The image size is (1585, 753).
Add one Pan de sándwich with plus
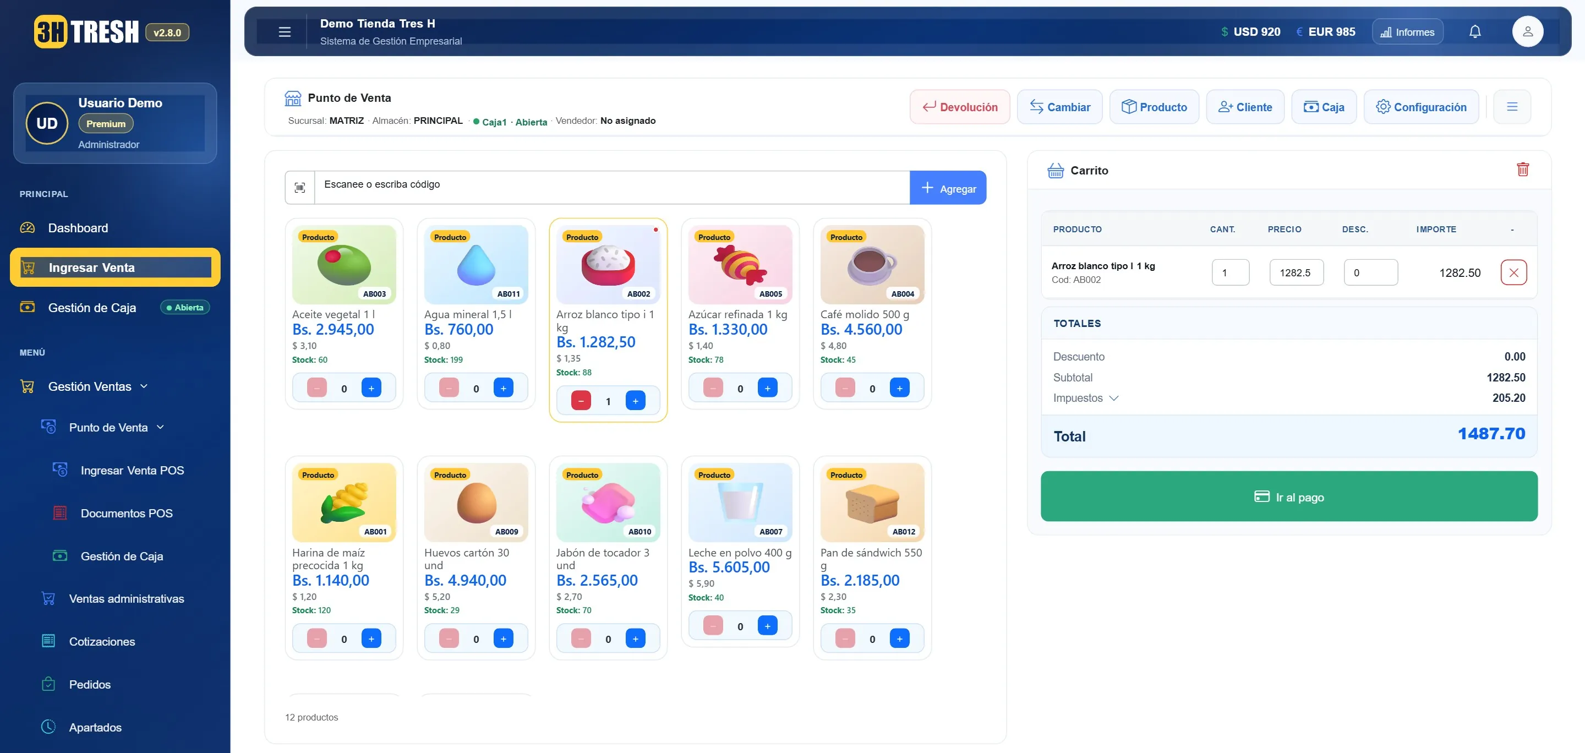pos(899,639)
